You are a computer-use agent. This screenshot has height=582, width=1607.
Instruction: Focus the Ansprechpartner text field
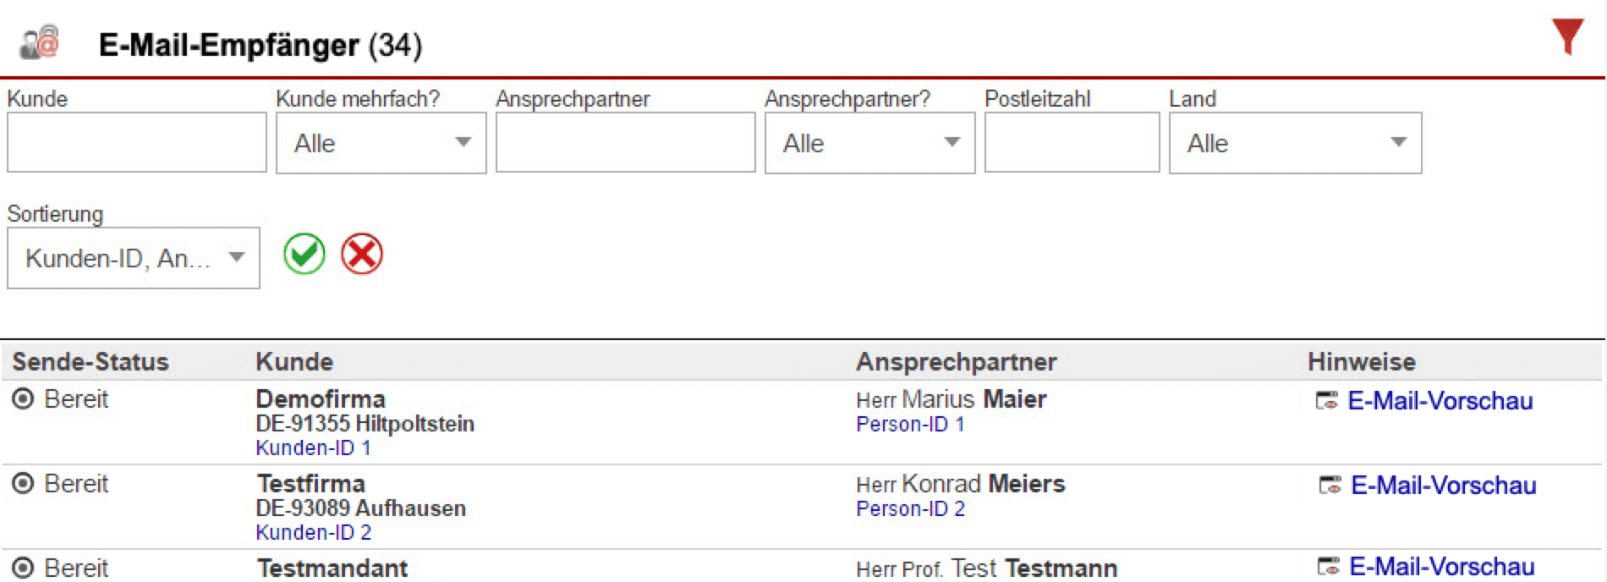click(x=625, y=143)
